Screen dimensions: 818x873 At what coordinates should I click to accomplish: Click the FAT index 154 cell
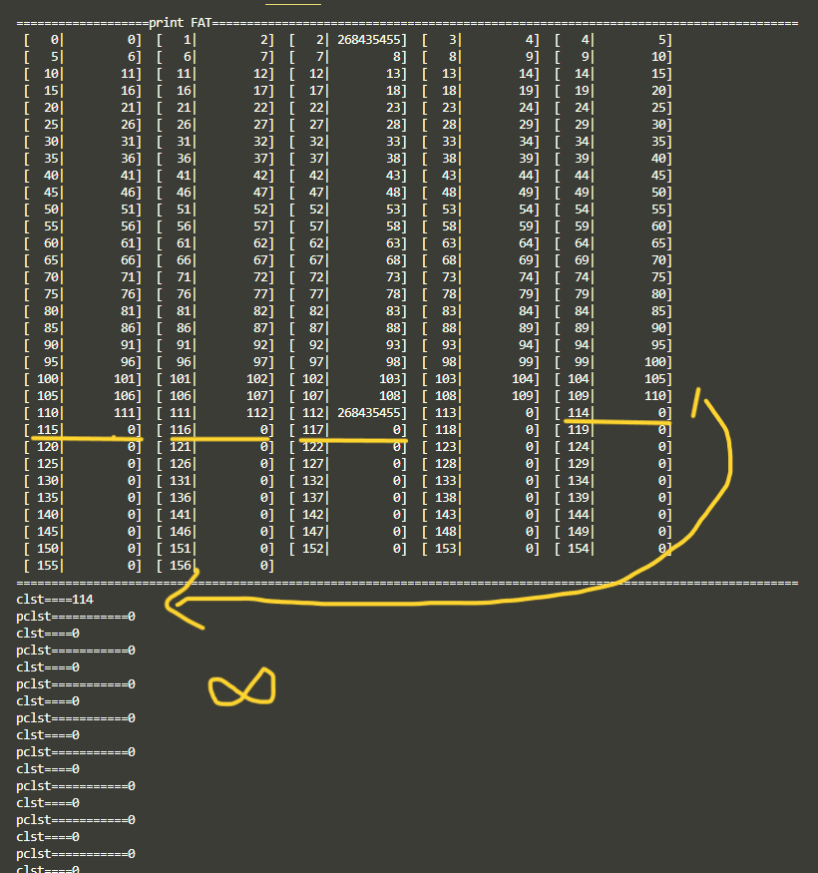[579, 549]
